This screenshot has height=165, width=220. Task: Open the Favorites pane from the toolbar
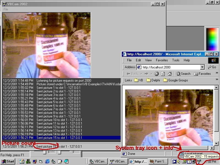202,74
